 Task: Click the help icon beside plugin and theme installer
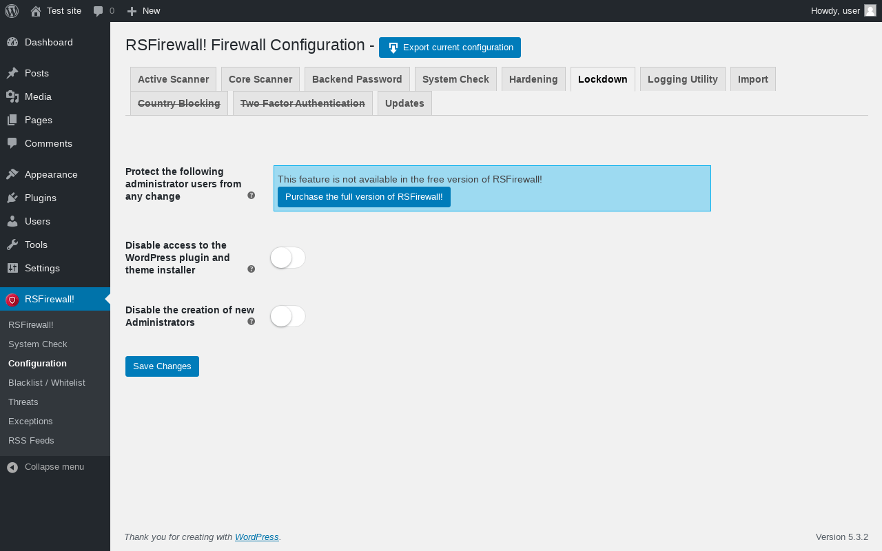(x=252, y=269)
